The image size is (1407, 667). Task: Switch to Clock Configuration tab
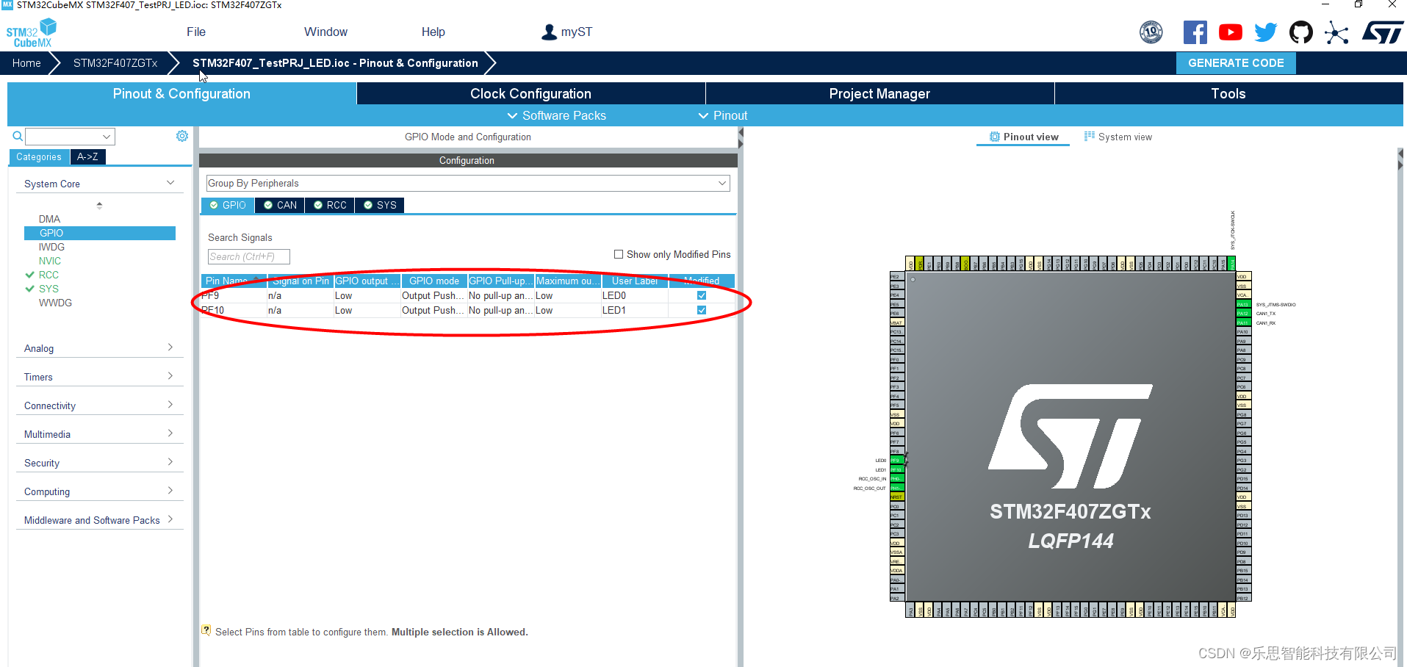pyautogui.click(x=530, y=93)
